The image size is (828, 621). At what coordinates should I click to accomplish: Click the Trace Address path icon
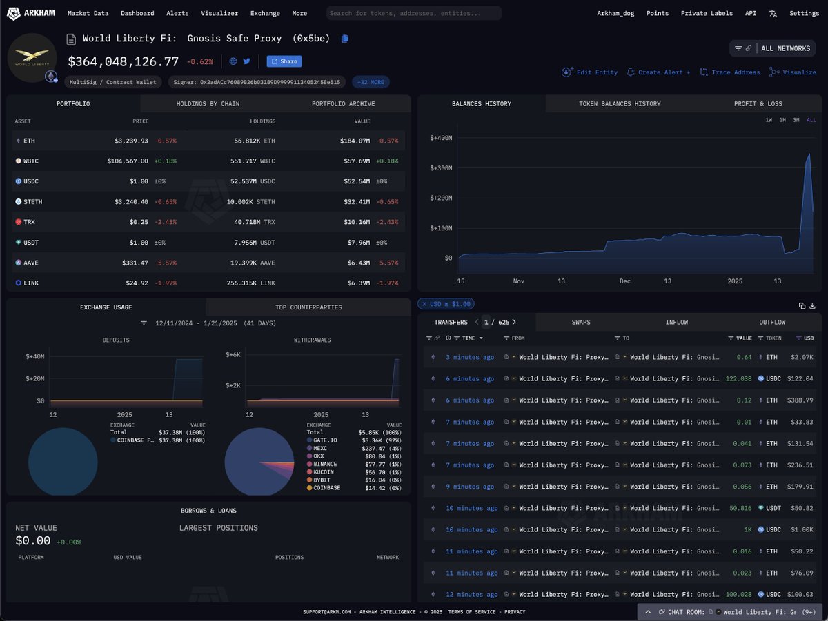point(704,72)
